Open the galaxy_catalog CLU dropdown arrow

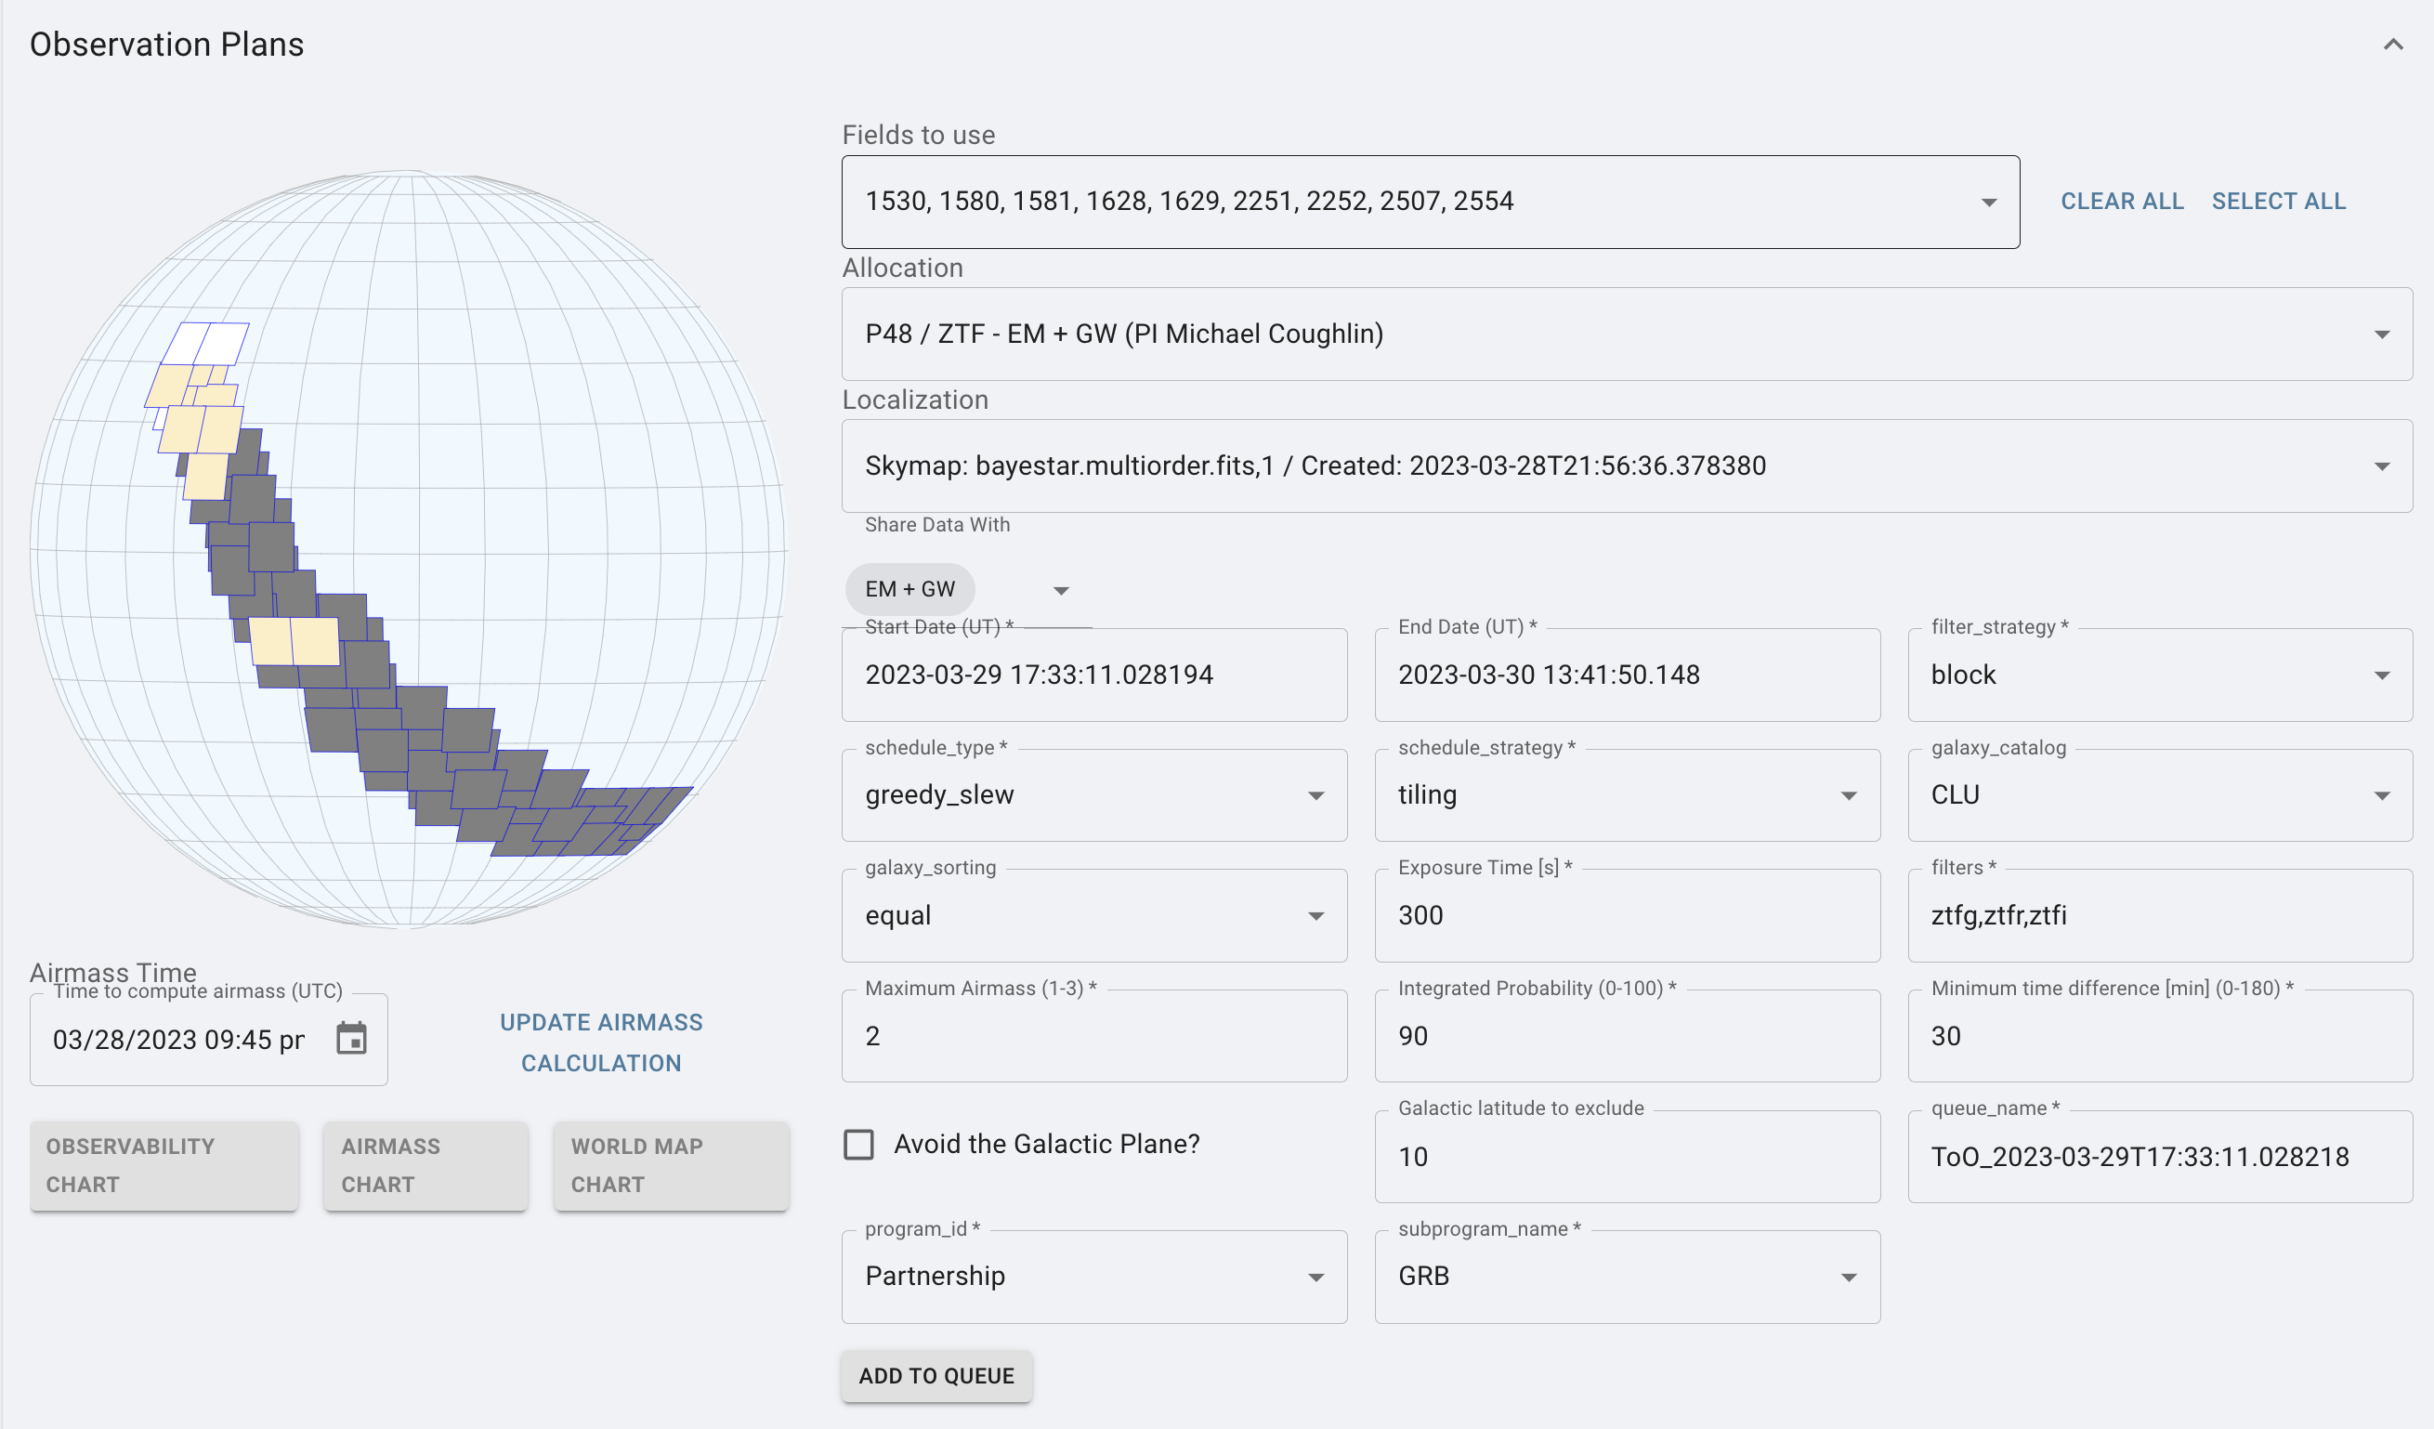coord(2381,795)
